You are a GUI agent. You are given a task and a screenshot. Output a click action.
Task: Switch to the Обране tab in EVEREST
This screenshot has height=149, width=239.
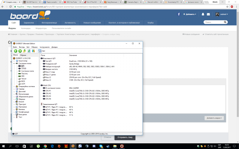point(23,55)
